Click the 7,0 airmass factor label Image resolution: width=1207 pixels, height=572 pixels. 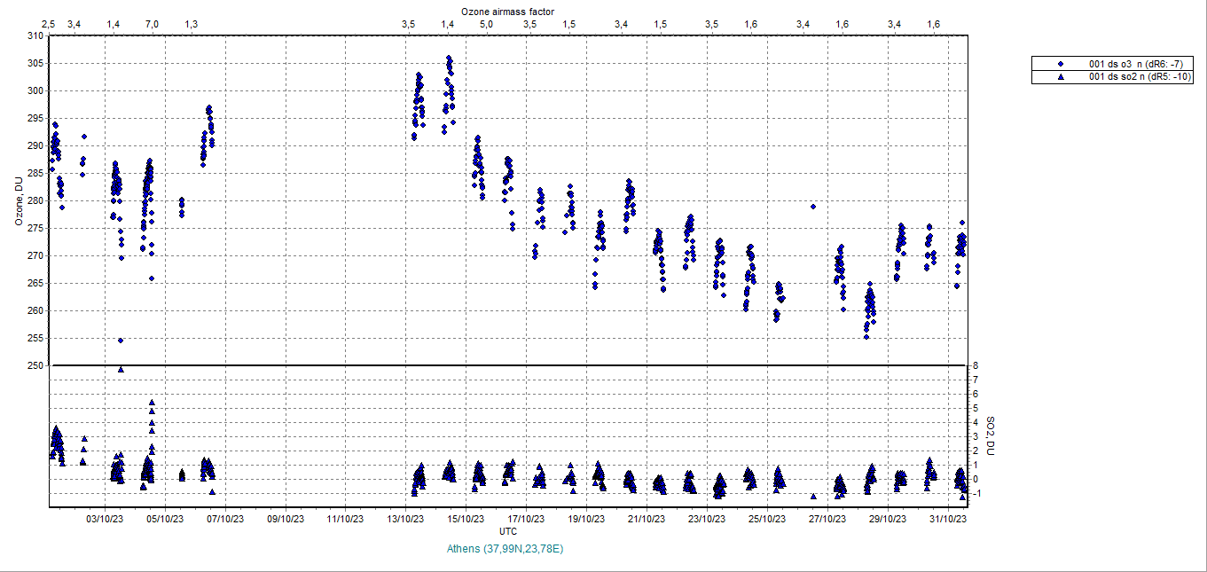point(152,24)
